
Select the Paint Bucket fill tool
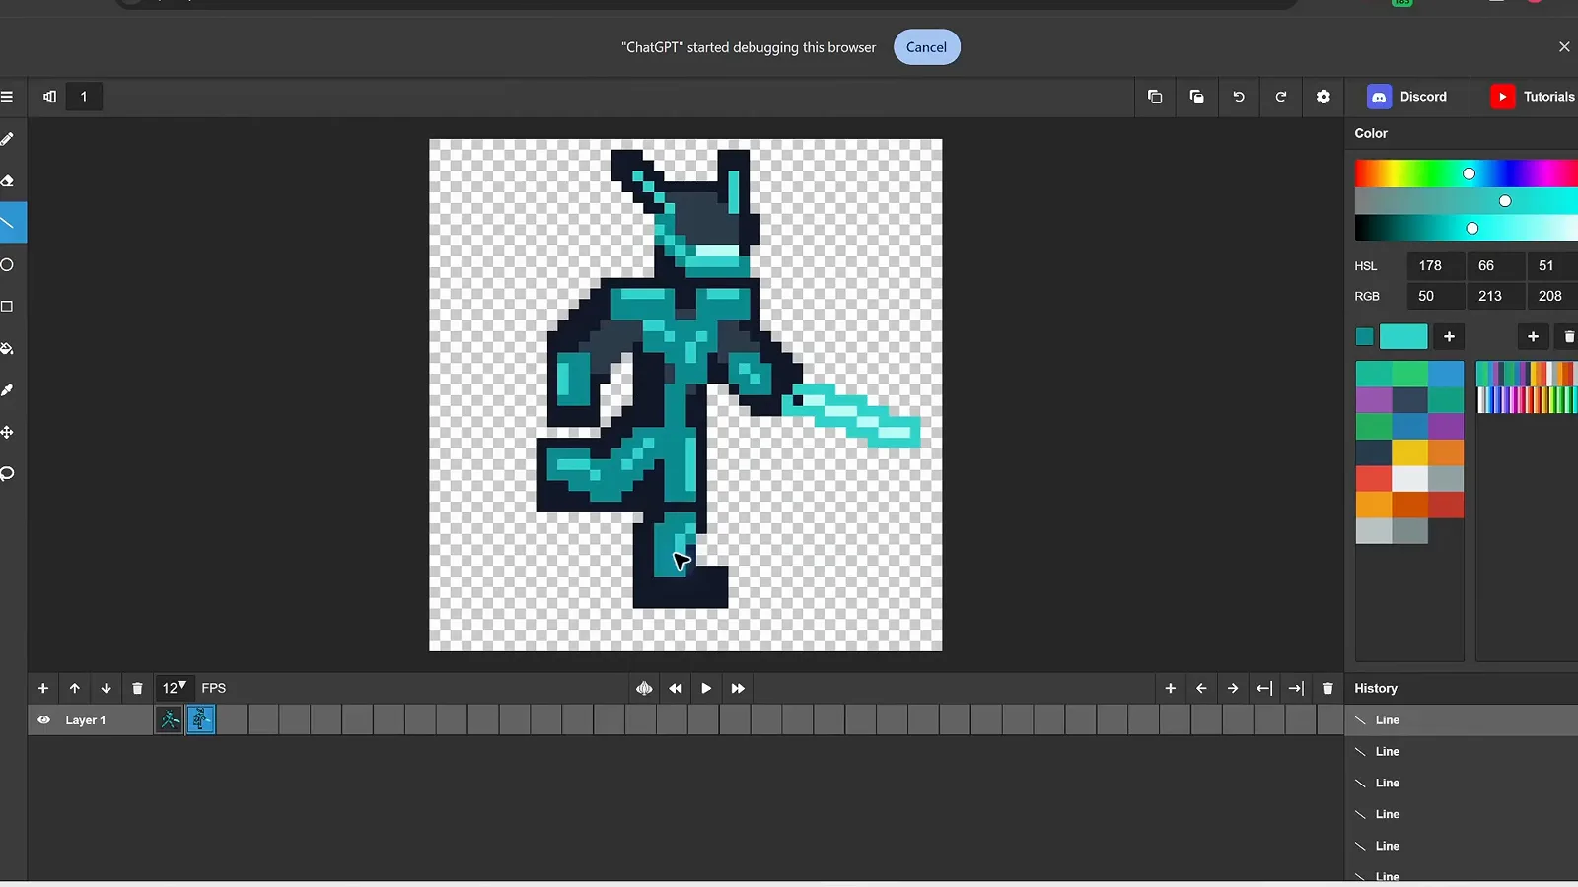coord(8,349)
